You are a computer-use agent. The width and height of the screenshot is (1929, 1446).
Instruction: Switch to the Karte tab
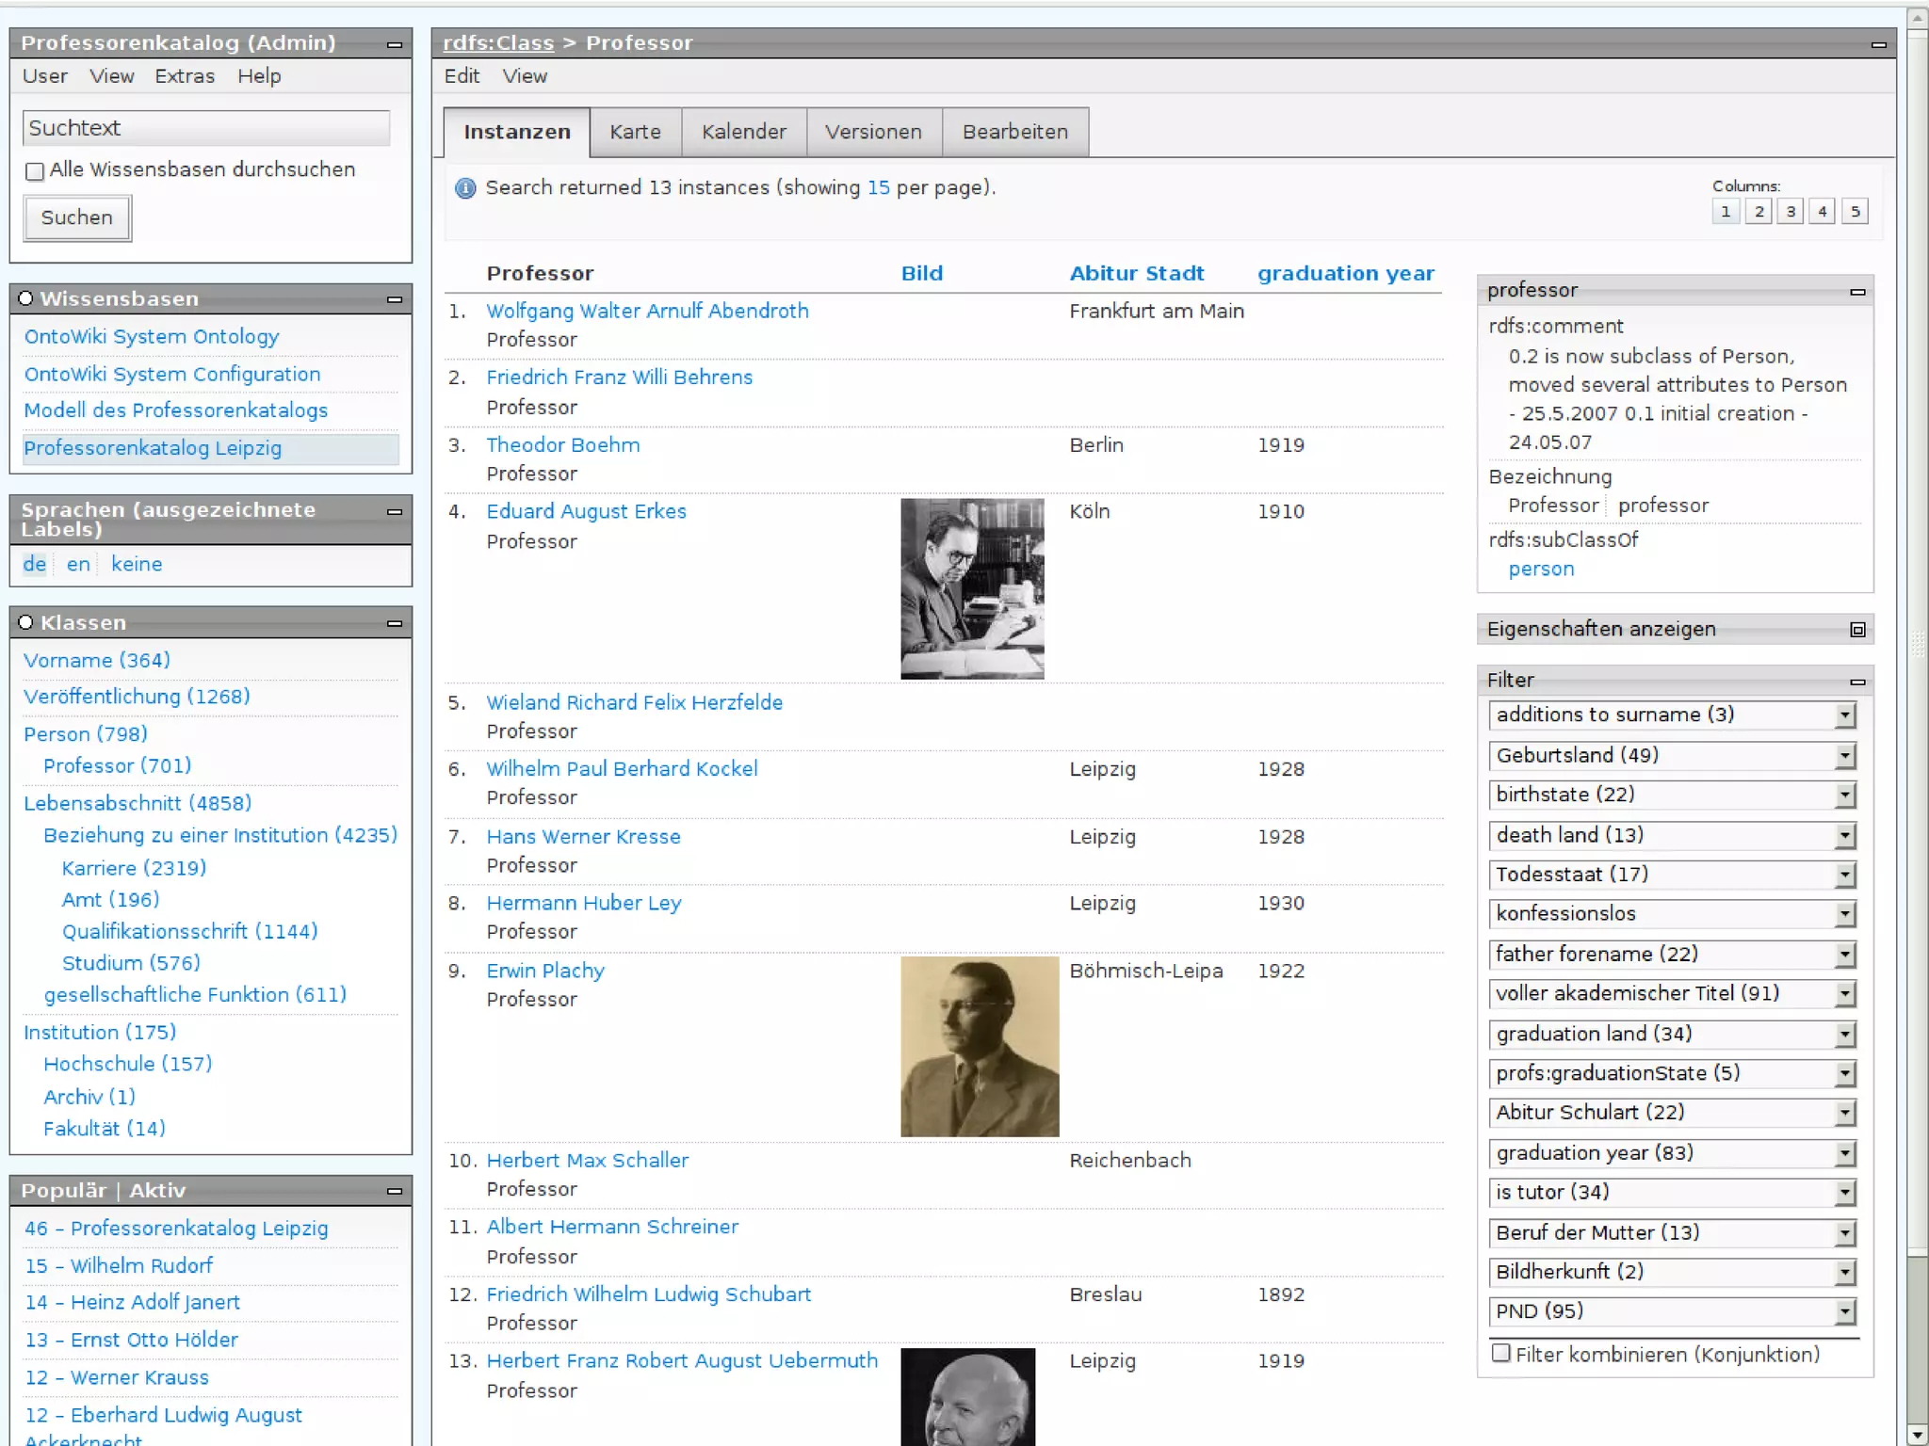[x=635, y=132]
